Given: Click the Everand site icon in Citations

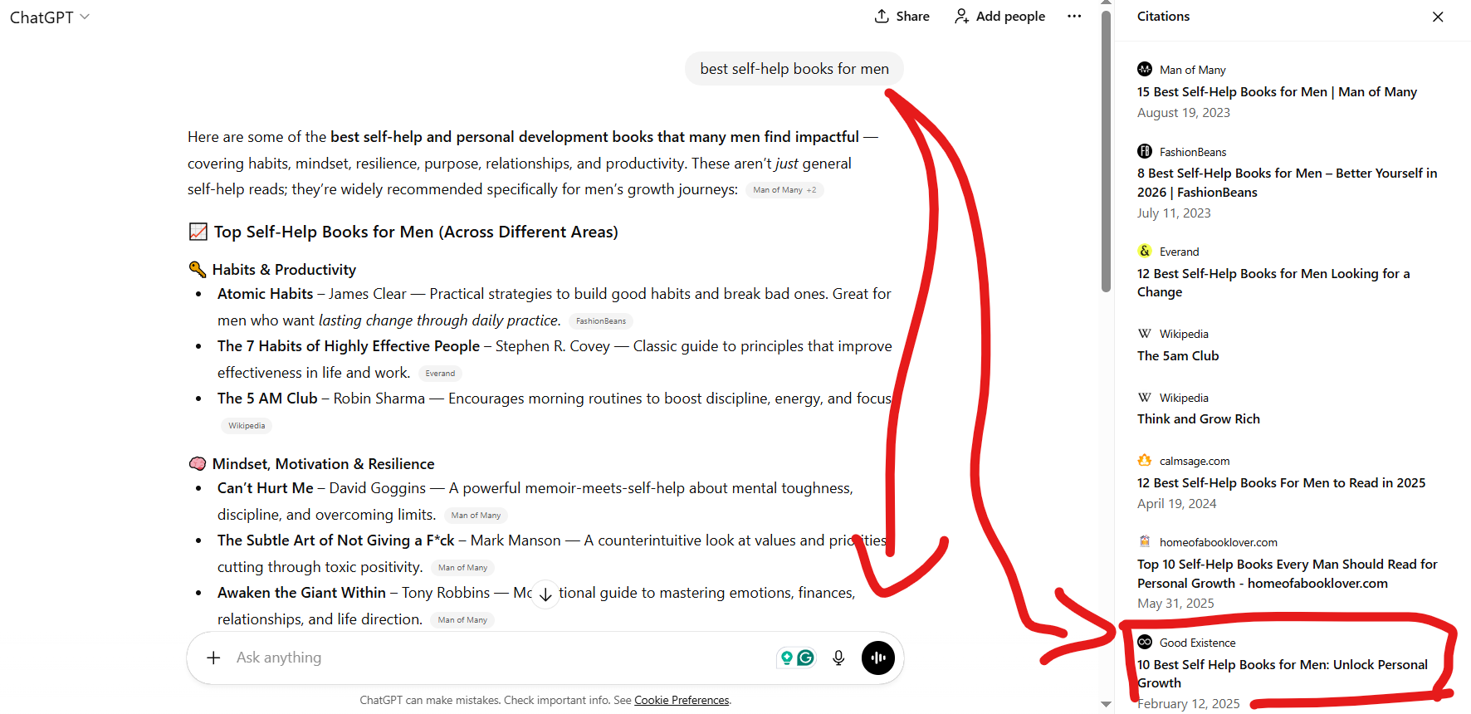Looking at the screenshot, I should pos(1145,251).
